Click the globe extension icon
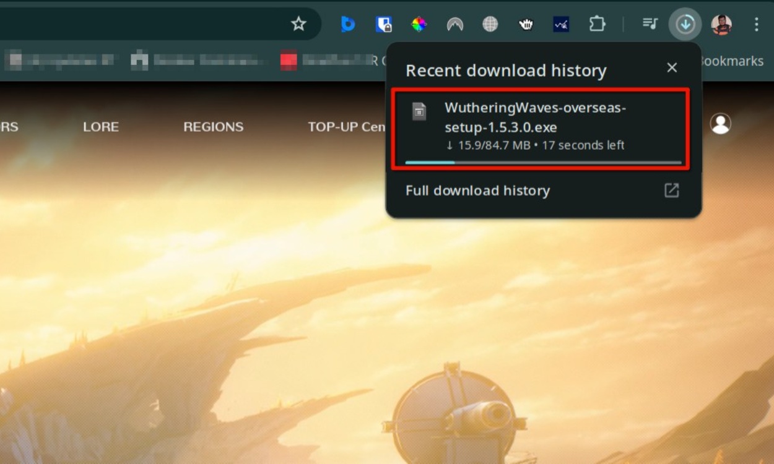The width and height of the screenshot is (774, 464). click(490, 24)
